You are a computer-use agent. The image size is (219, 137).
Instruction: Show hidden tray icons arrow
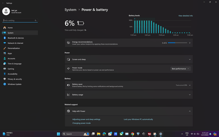182,134
